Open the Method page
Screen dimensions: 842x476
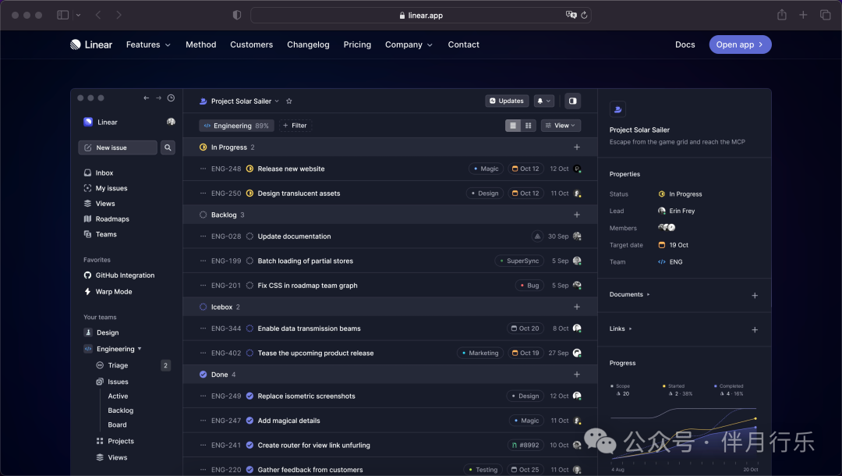tap(201, 44)
